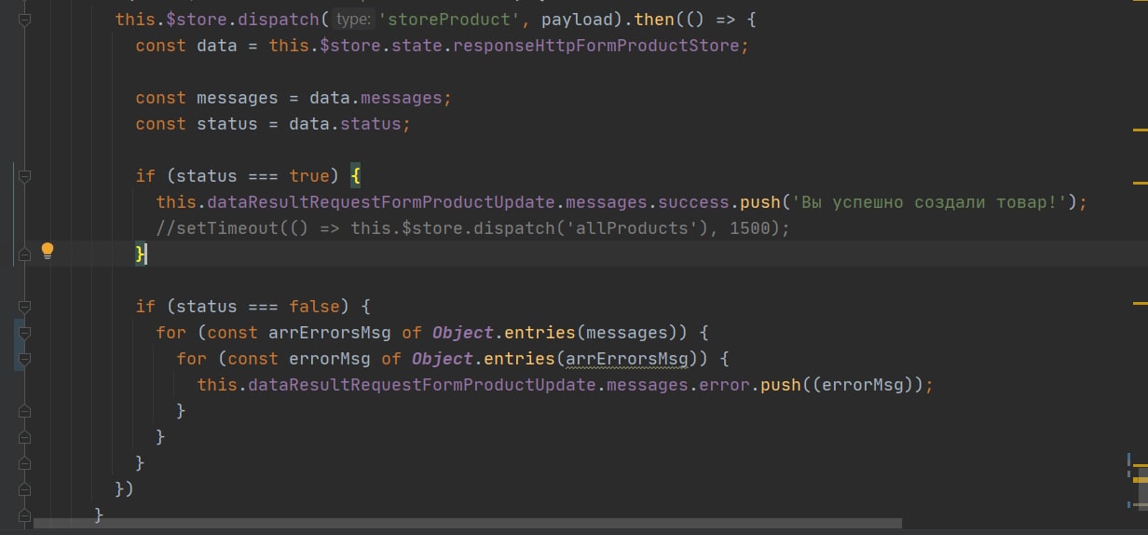Collapse the fold on the this.$store.dispatch line

pos(25,19)
